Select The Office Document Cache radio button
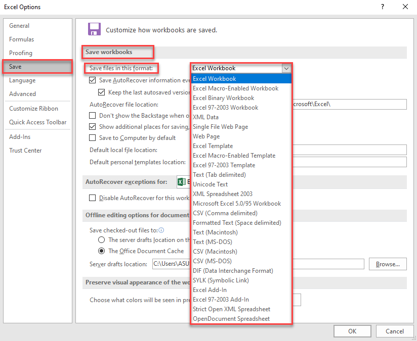The width and height of the screenshot is (417, 341). [x=101, y=251]
